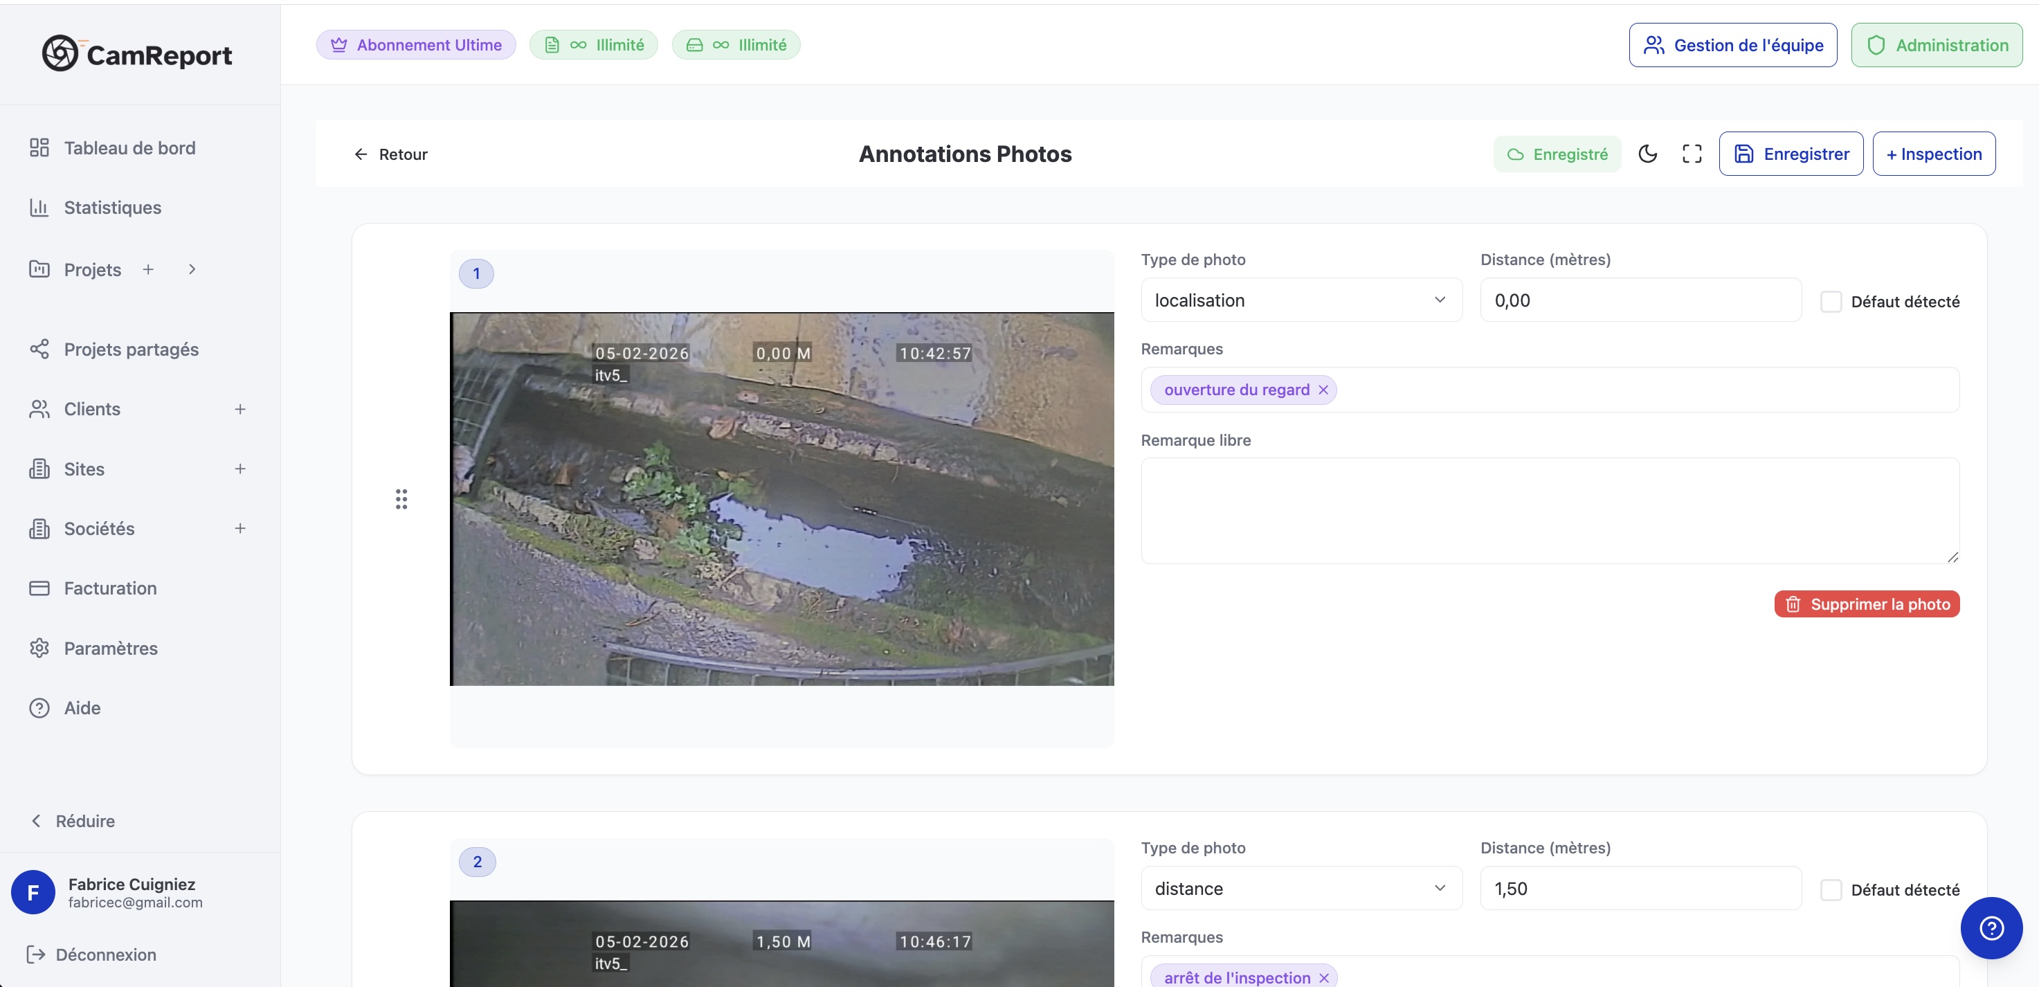This screenshot has height=987, width=2039.
Task: Click the red 'Supprimer la photo' button
Action: click(1867, 604)
